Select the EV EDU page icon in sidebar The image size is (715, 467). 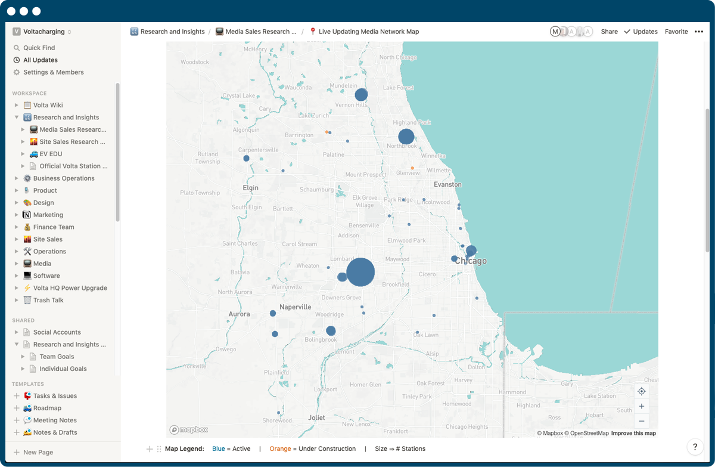tap(35, 153)
